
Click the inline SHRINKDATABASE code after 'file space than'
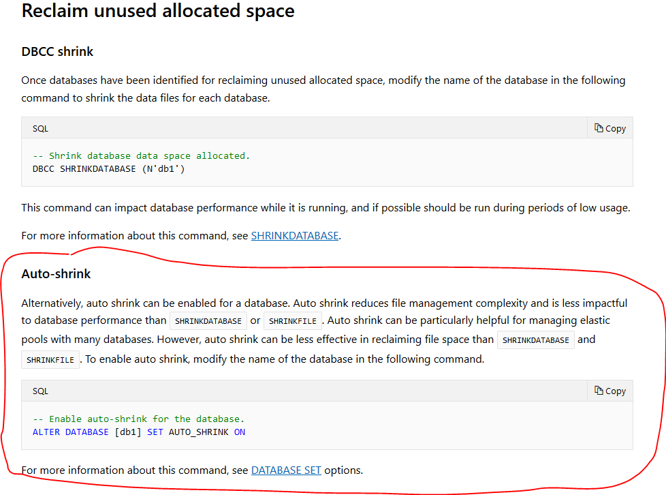pyautogui.click(x=536, y=340)
